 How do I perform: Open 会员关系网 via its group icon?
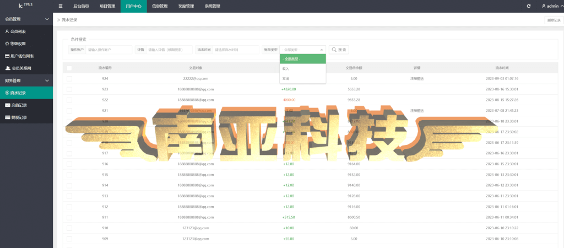[8, 68]
